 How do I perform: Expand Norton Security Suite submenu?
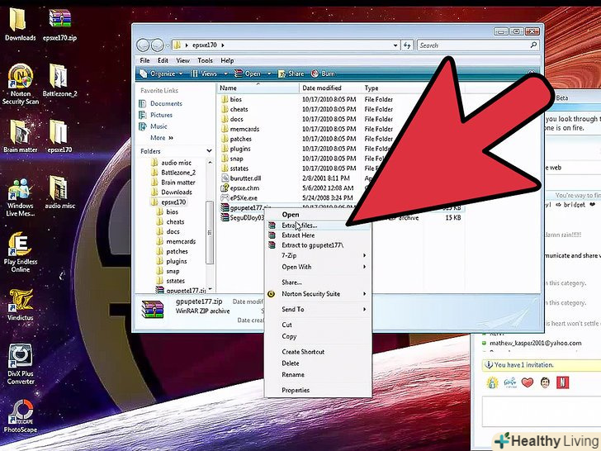(318, 294)
